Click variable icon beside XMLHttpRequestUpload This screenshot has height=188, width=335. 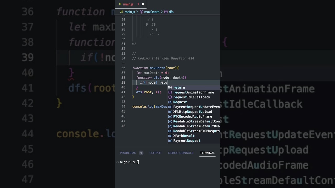pyautogui.click(x=170, y=112)
